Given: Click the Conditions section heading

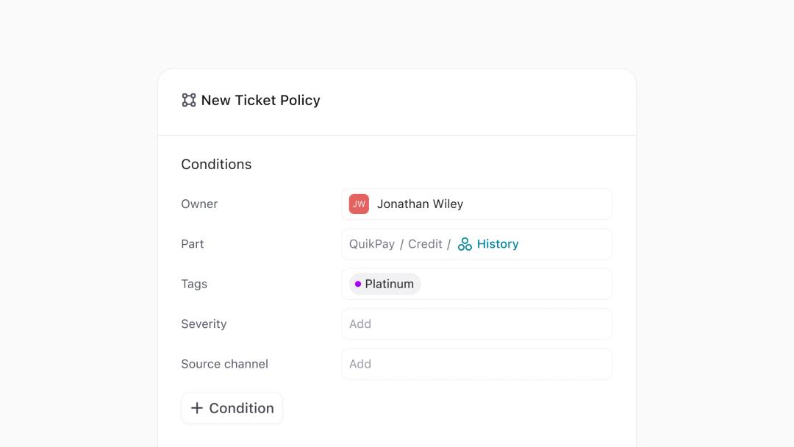Looking at the screenshot, I should coord(216,164).
